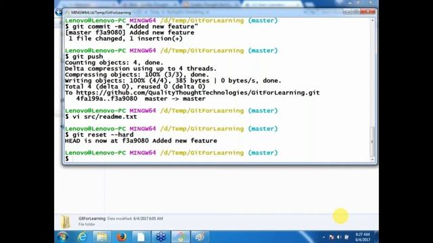Click the MINGW64 window title bar icon

67,12
